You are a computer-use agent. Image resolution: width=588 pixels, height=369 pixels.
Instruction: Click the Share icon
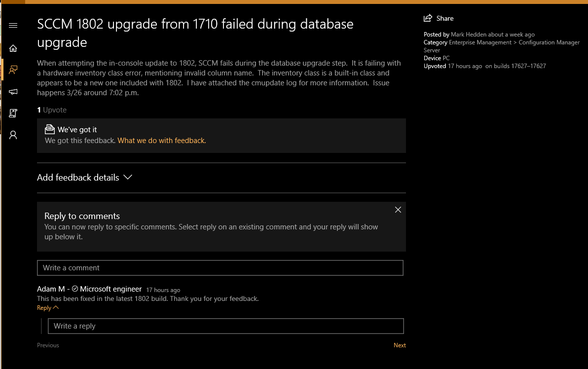(x=428, y=18)
